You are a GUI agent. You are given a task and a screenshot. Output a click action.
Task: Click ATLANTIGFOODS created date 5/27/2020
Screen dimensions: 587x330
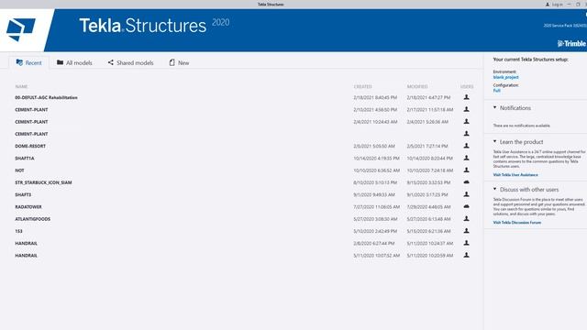click(375, 219)
